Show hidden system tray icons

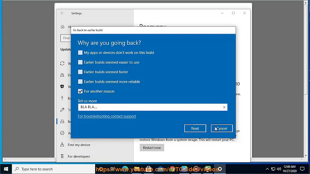click(267, 169)
